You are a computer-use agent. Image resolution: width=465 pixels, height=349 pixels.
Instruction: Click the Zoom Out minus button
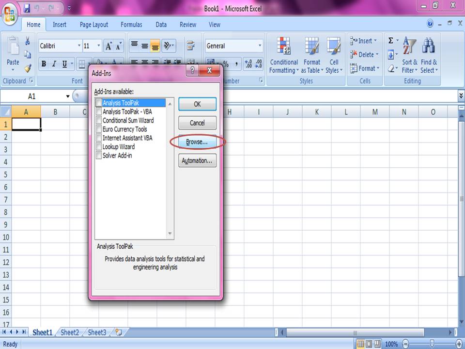[406, 344]
